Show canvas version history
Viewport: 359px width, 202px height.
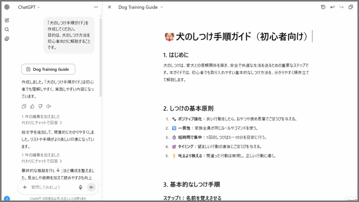tap(323, 7)
